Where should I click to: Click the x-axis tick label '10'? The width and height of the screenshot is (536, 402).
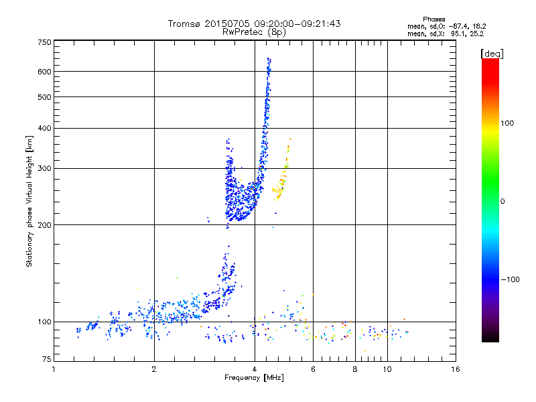point(387,369)
